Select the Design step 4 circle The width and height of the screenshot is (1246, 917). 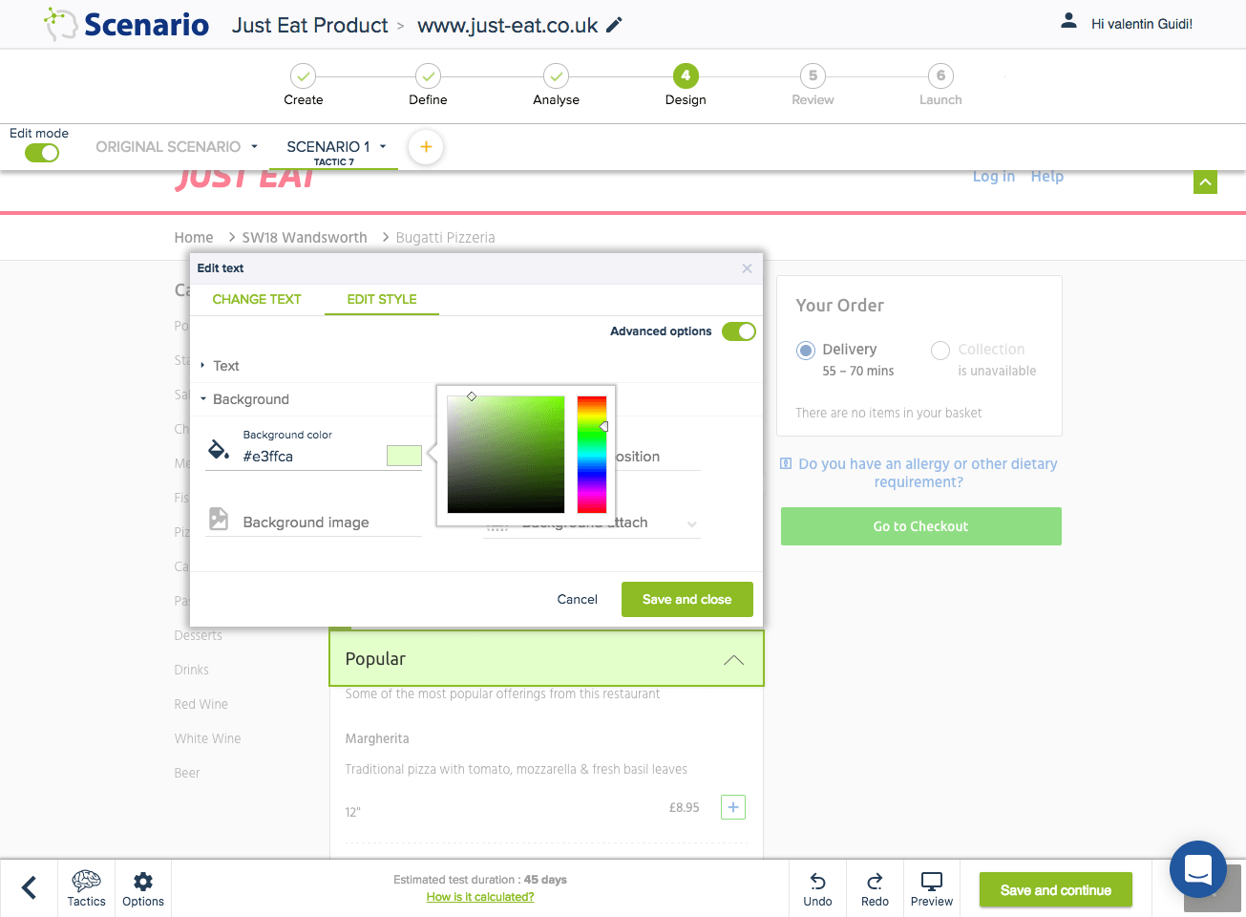(686, 75)
